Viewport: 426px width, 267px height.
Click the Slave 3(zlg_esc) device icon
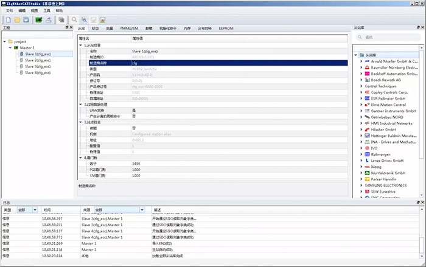(x=21, y=66)
